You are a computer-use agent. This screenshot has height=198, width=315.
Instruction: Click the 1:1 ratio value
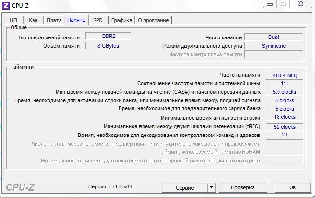[284, 83]
